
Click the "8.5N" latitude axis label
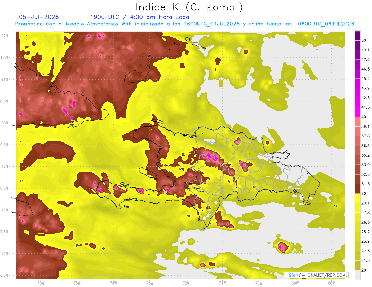point(4,188)
